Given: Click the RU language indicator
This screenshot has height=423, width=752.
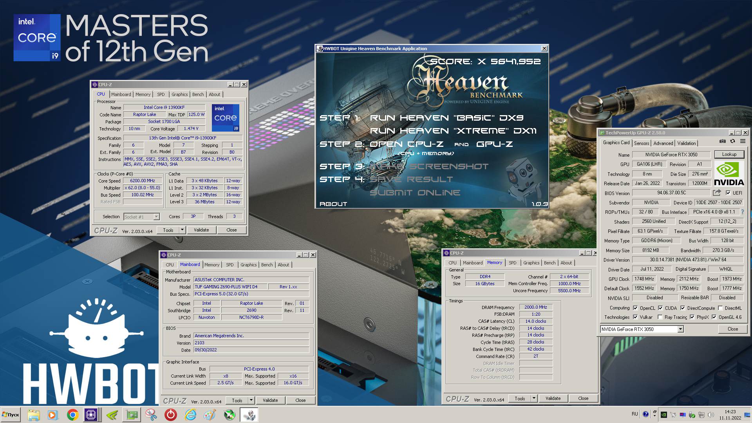Looking at the screenshot, I should 634,414.
